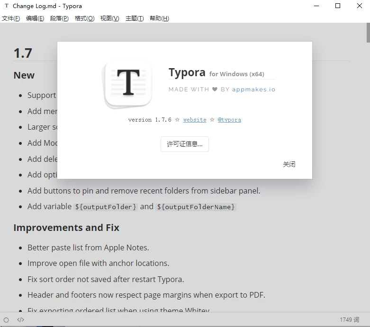This screenshot has height=327, width=370.
Task: Click the heart icon in MADE WITH line
Action: 215,89
